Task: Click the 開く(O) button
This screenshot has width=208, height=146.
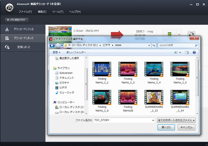Action: pyautogui.click(x=166, y=127)
